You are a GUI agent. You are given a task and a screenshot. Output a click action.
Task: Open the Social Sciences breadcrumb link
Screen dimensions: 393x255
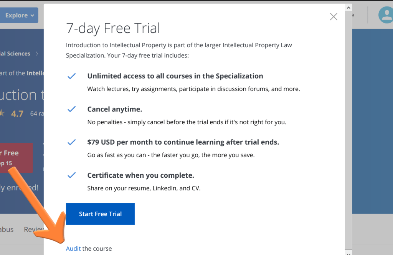click(x=15, y=54)
